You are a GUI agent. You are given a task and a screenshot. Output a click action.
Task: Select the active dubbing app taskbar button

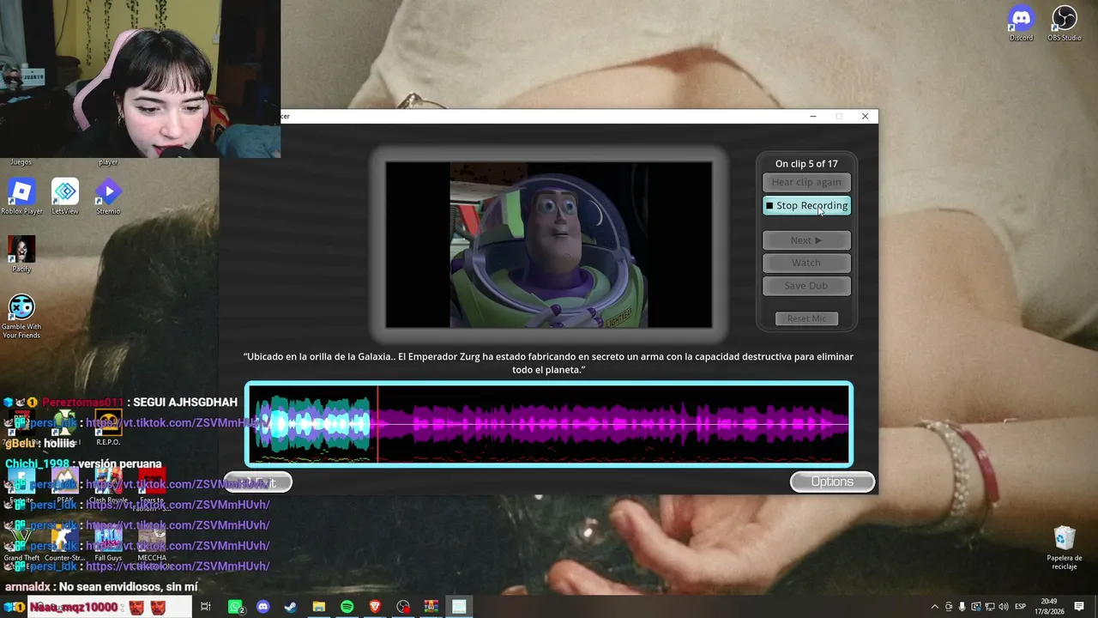point(459,607)
